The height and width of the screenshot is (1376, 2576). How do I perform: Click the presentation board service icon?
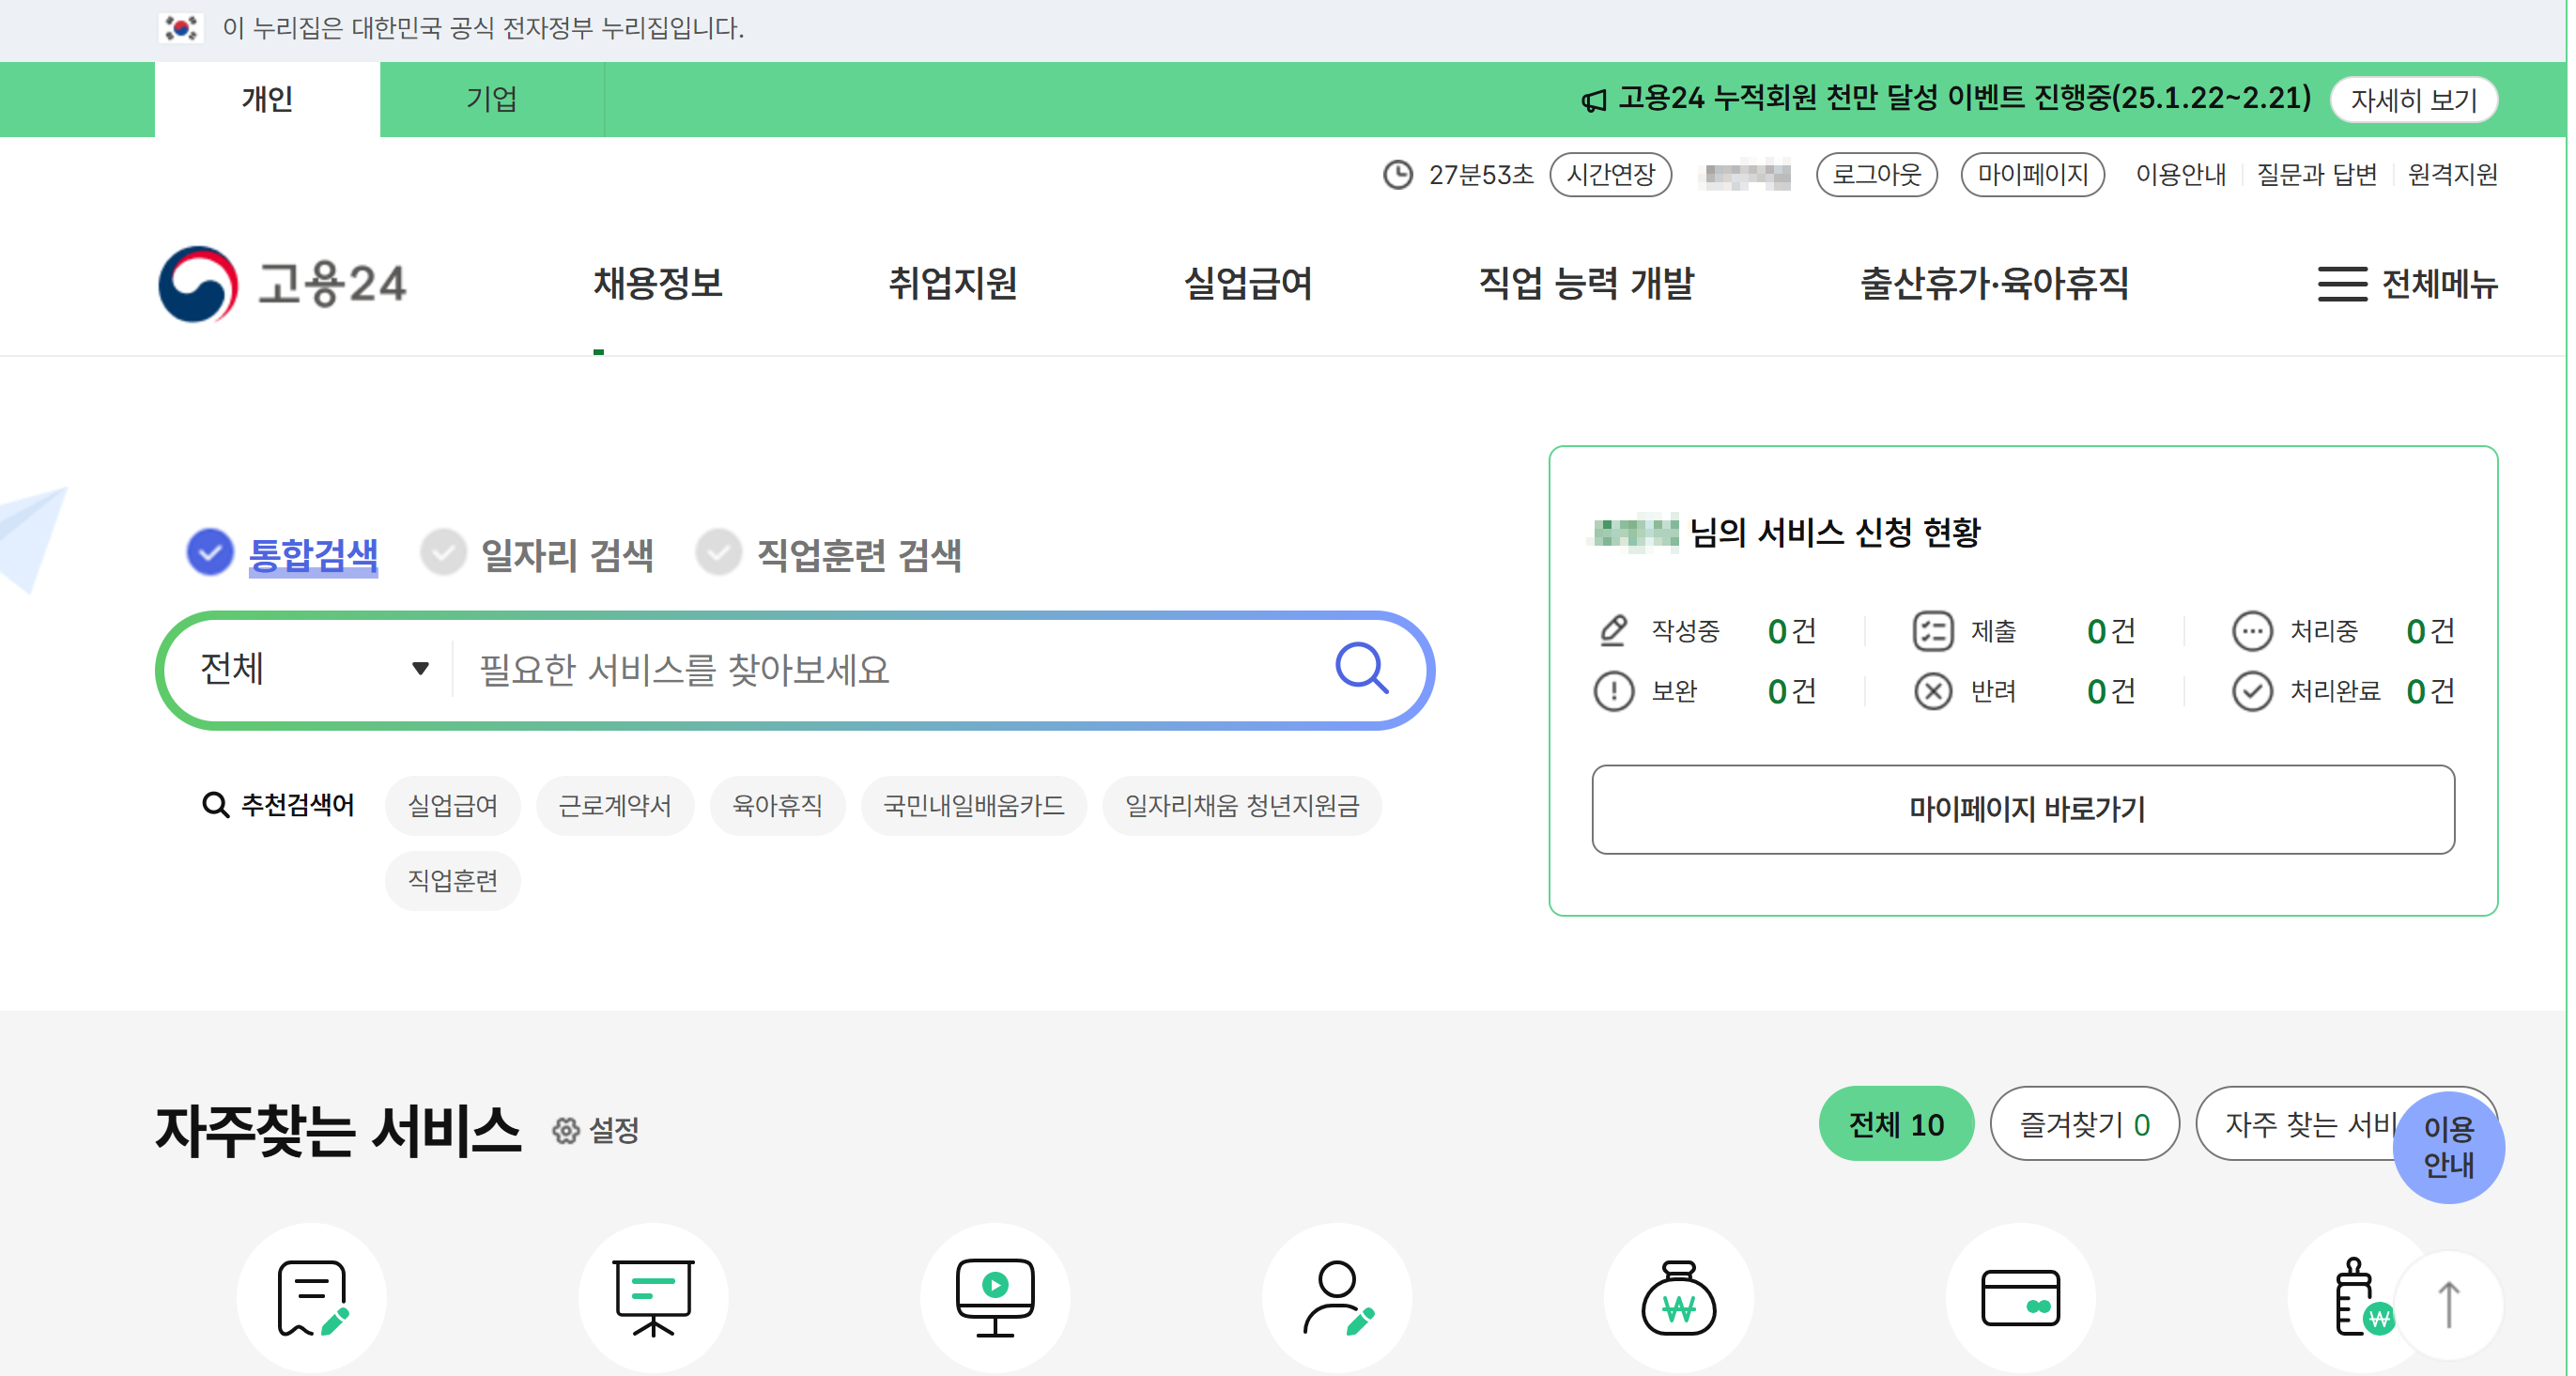pos(653,1297)
